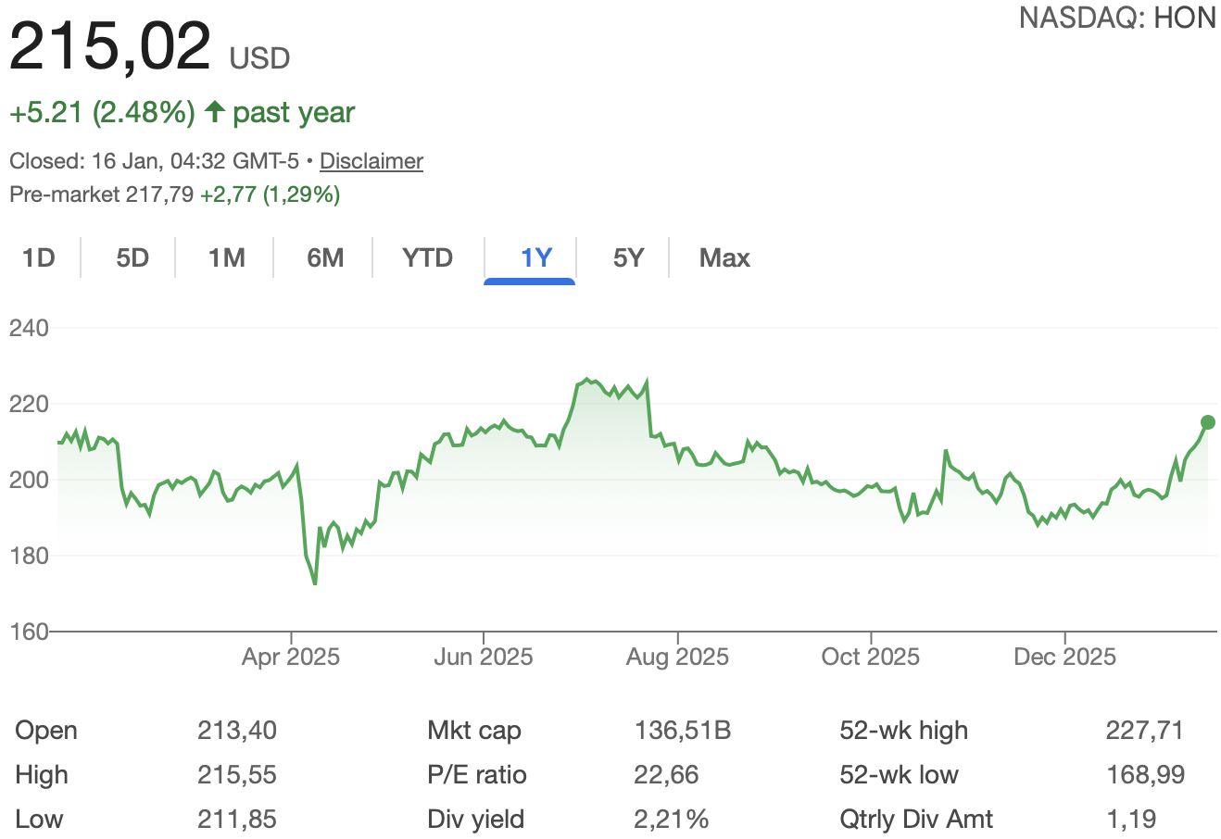
Task: Show the Max time range
Action: [x=724, y=257]
